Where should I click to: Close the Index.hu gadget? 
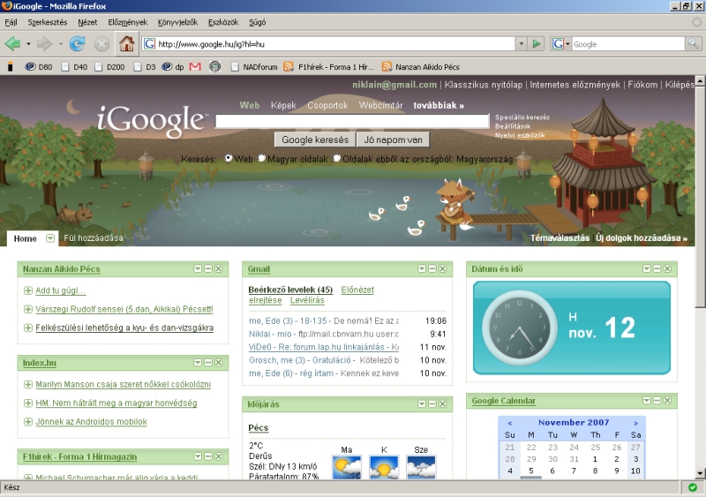tap(219, 362)
